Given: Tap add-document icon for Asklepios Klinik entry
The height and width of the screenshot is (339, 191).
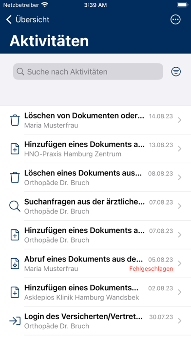Looking at the screenshot, I should tap(15, 292).
